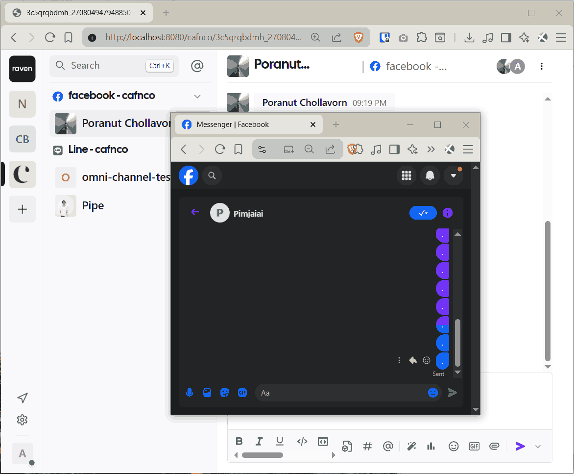The height and width of the screenshot is (474, 574).
Task: Open the Facebook apps grid menu
Action: click(406, 175)
